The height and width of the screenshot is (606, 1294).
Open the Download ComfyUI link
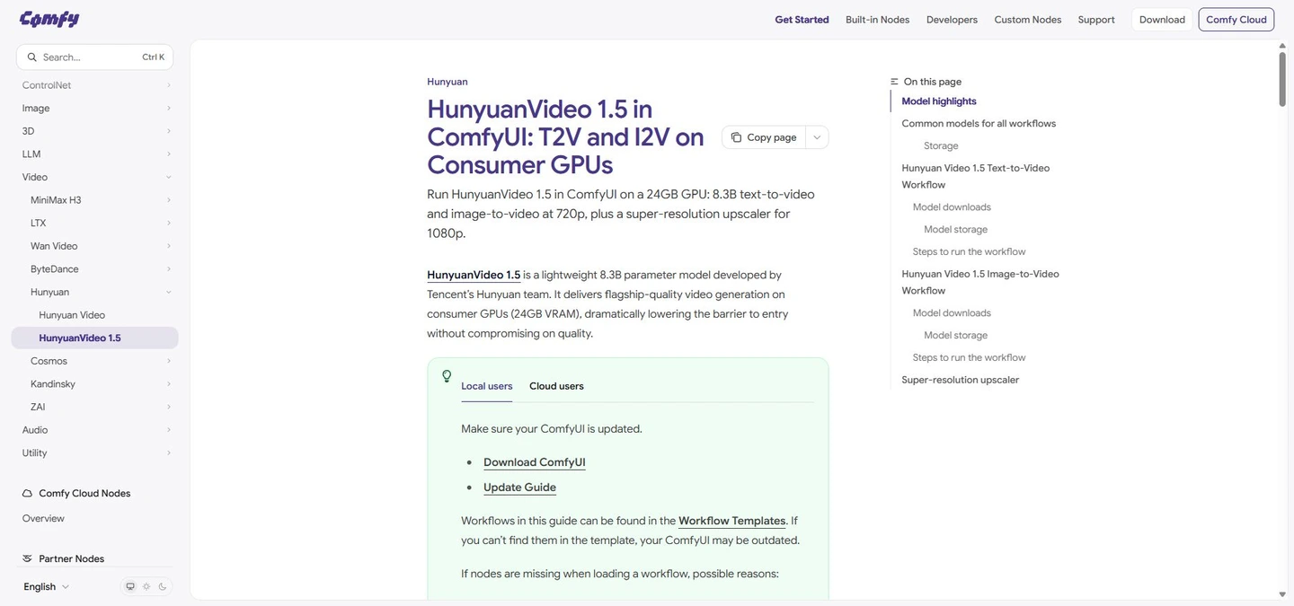click(x=535, y=462)
